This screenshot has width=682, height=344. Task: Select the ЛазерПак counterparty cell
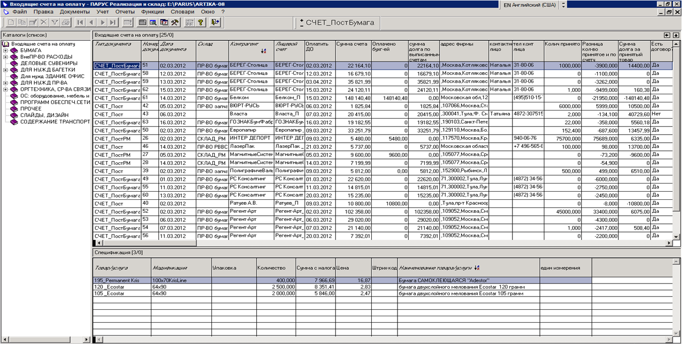(x=251, y=146)
